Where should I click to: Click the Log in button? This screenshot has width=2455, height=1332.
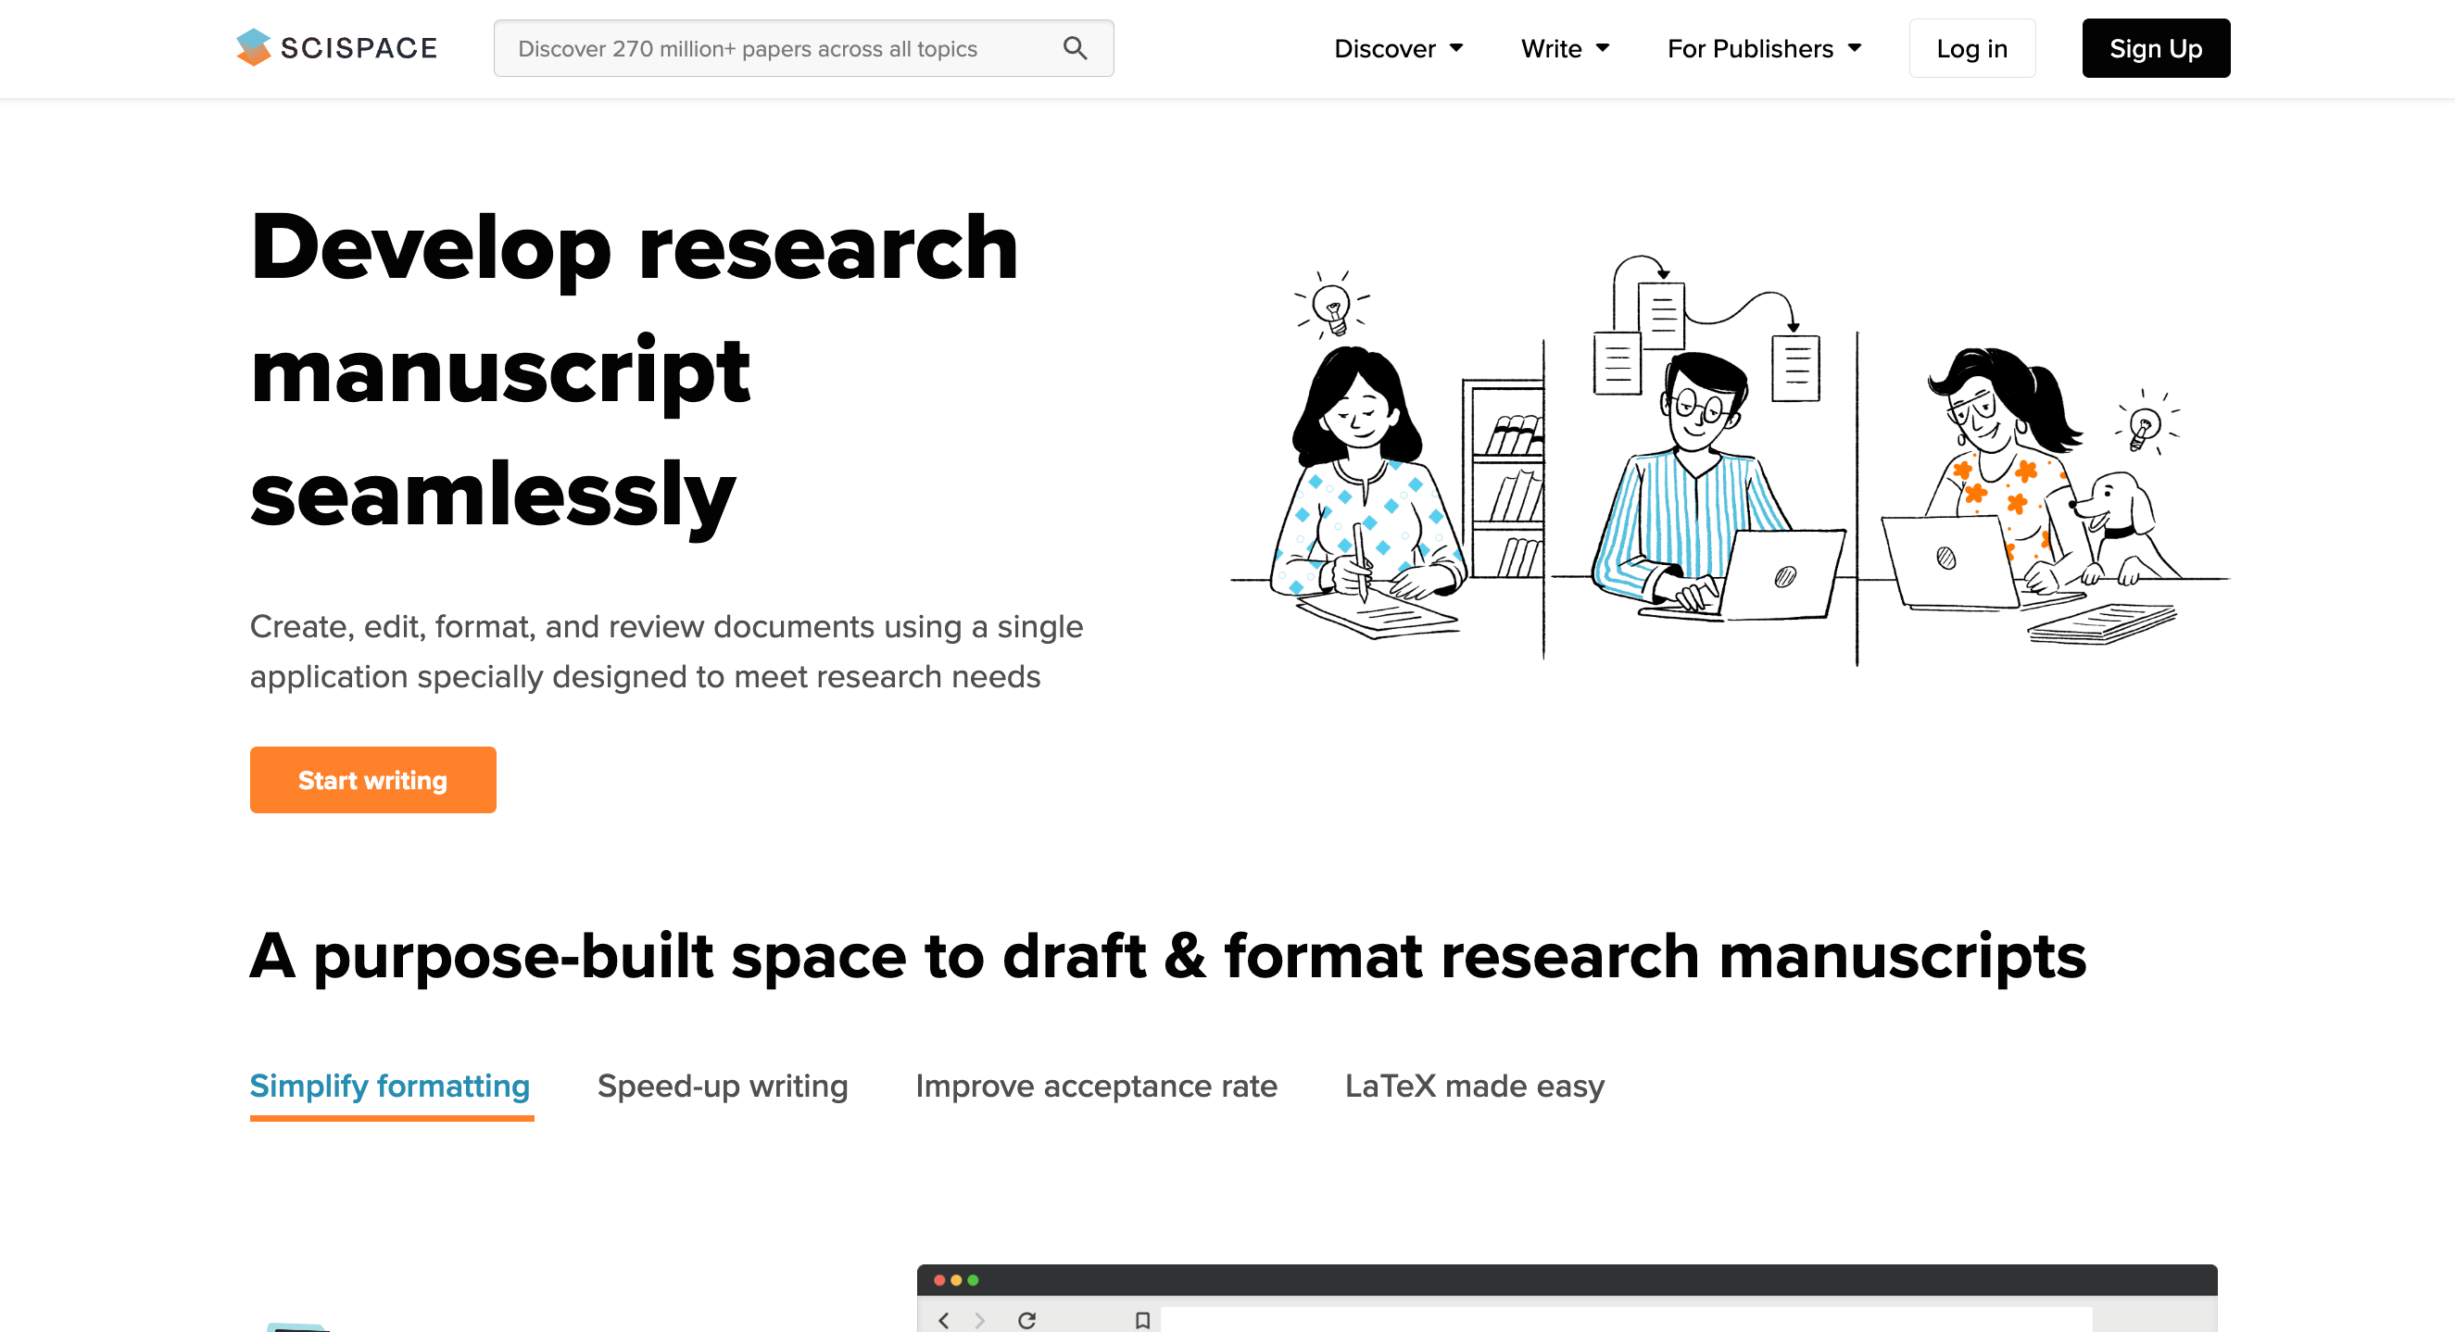click(x=1970, y=47)
